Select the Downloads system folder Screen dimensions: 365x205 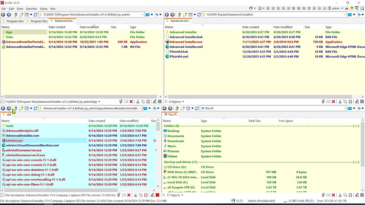[x=176, y=141]
